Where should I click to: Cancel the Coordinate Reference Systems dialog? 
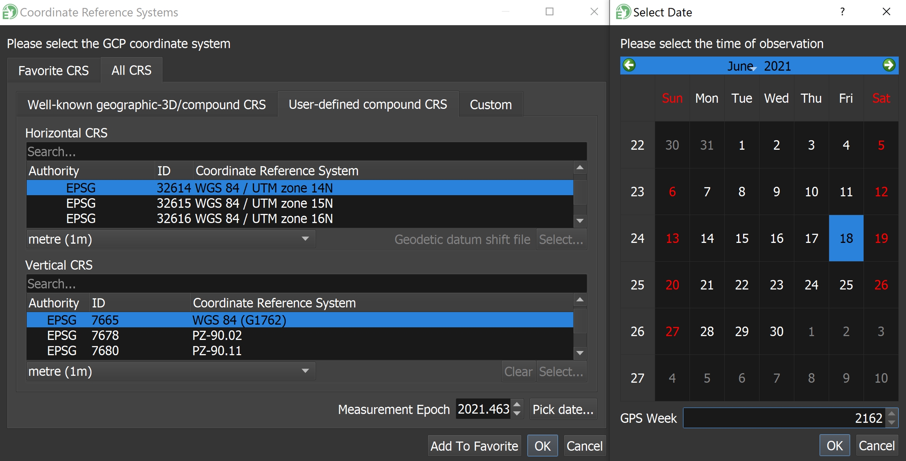tap(584, 446)
